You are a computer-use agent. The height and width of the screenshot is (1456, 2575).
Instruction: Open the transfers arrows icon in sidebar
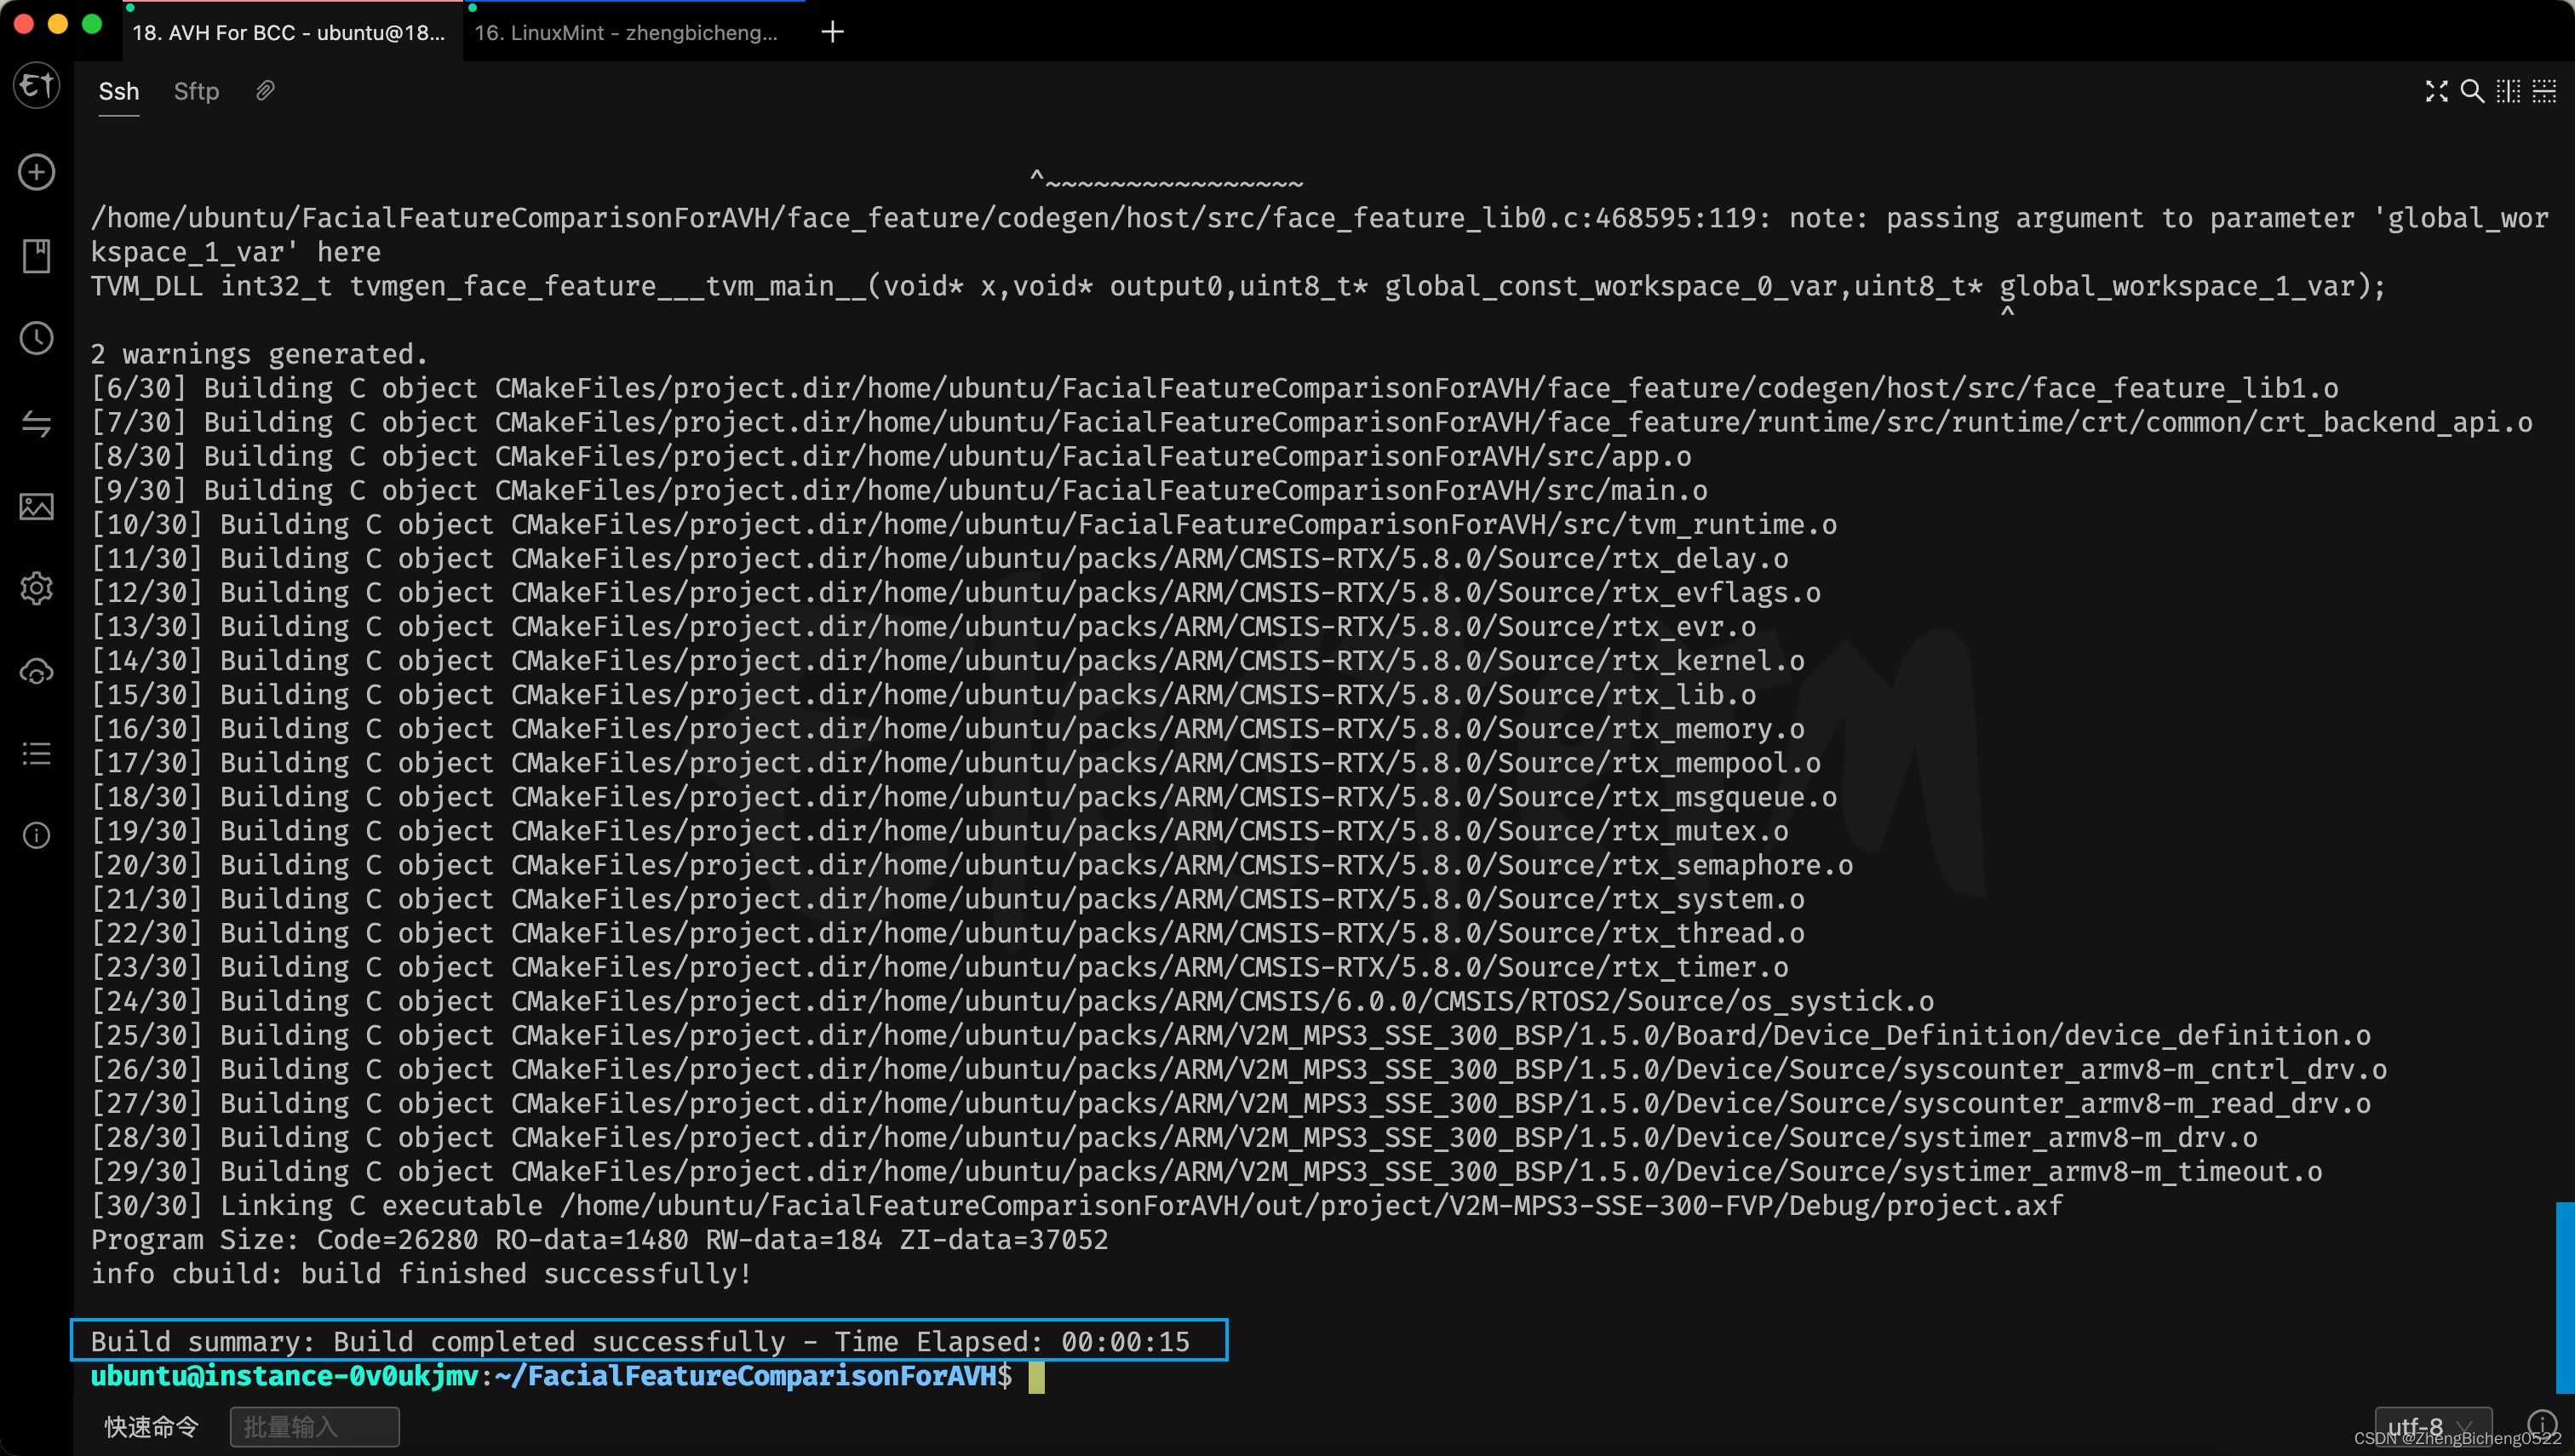[36, 424]
